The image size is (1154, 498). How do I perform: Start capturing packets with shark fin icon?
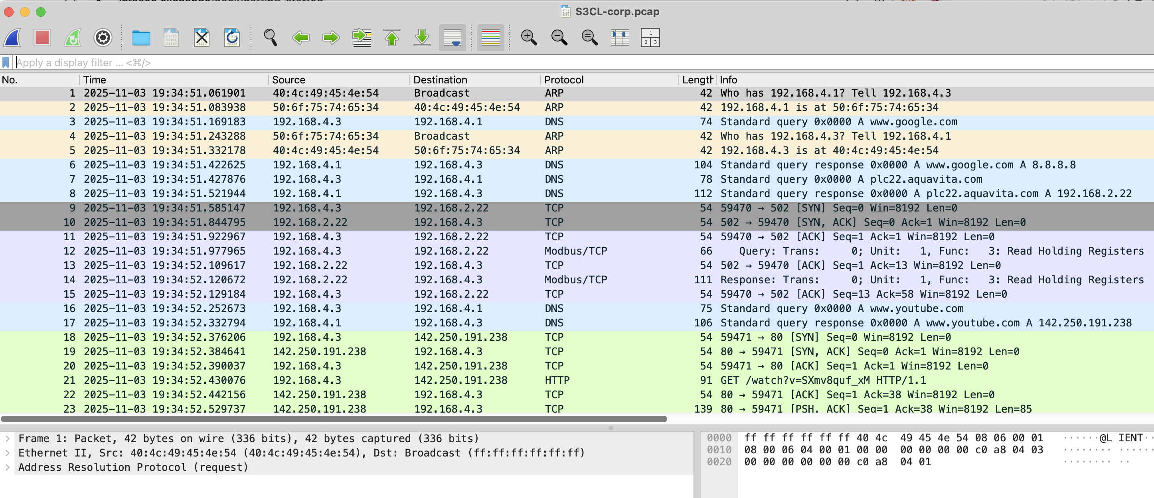click(x=12, y=38)
